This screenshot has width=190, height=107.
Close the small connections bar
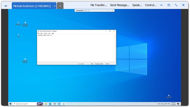(113, 11)
